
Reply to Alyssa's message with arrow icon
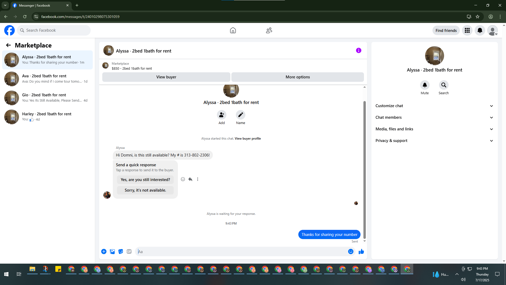coord(190,179)
